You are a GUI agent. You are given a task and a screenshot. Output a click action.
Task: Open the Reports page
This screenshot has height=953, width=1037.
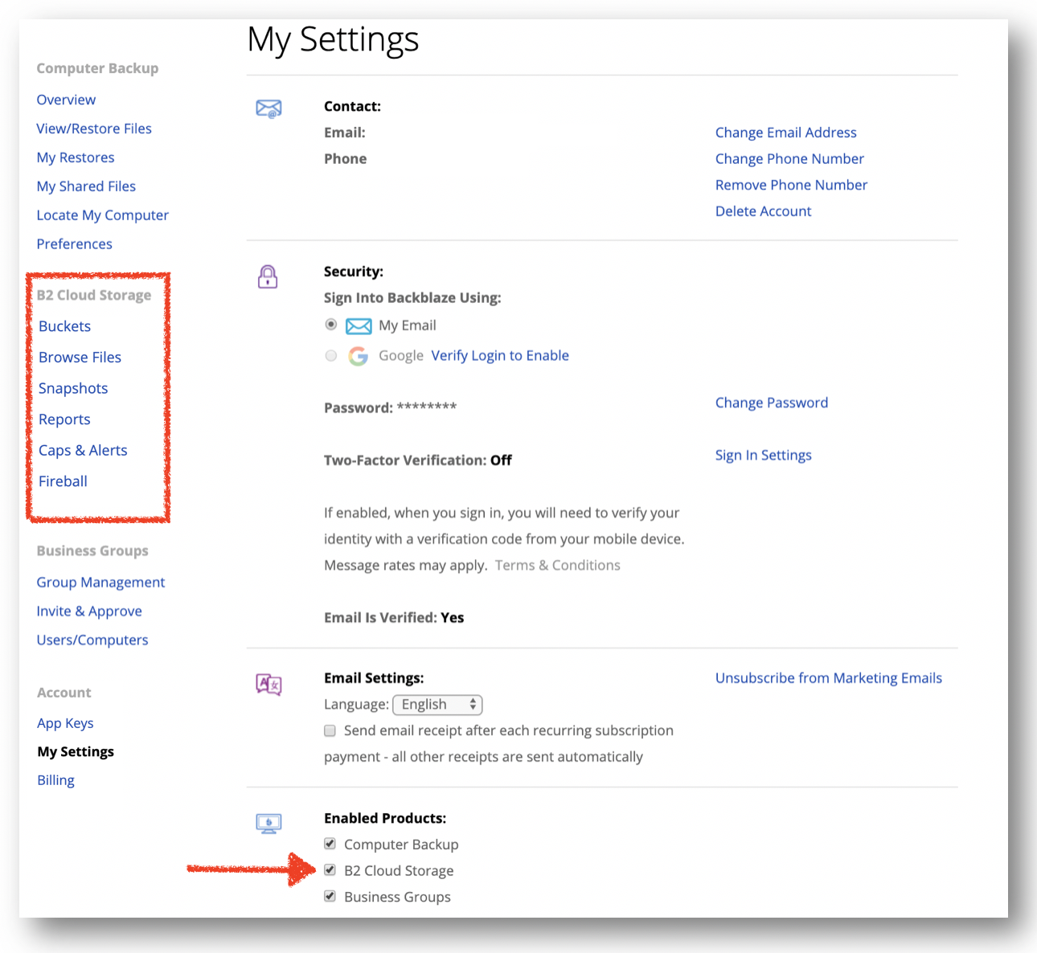pyautogui.click(x=64, y=419)
